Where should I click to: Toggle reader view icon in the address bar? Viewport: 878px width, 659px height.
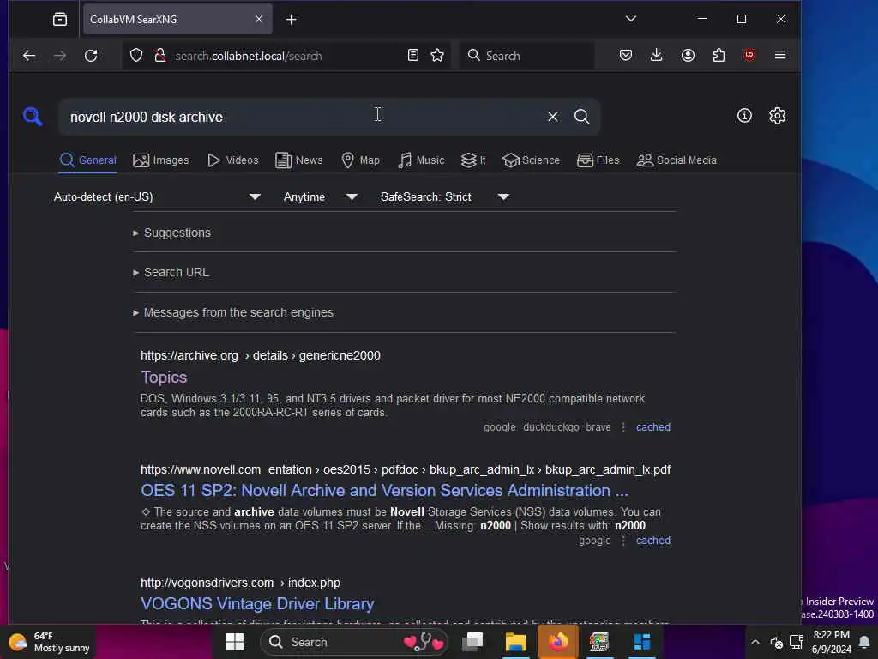coord(412,55)
